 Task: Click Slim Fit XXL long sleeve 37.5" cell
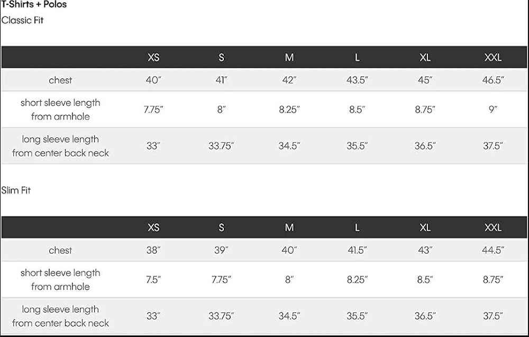pos(493,316)
